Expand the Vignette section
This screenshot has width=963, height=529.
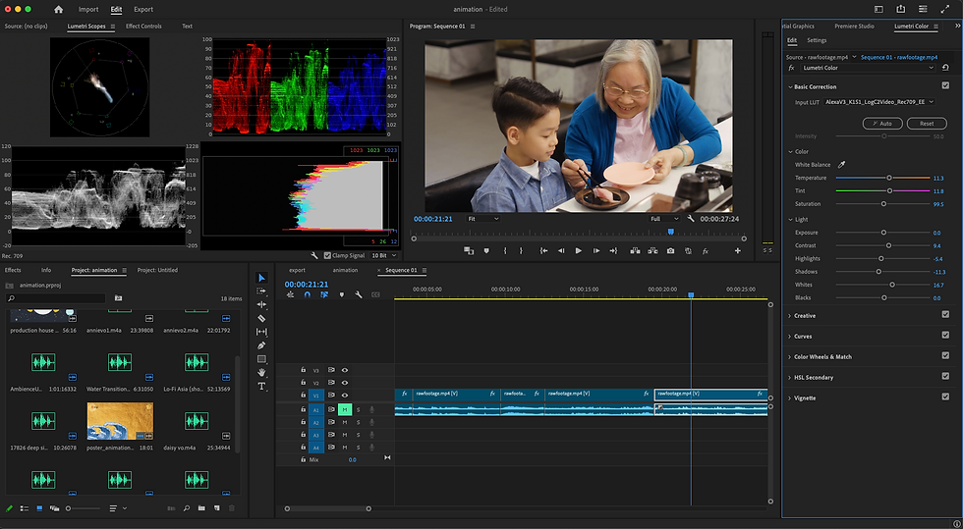pyautogui.click(x=790, y=398)
